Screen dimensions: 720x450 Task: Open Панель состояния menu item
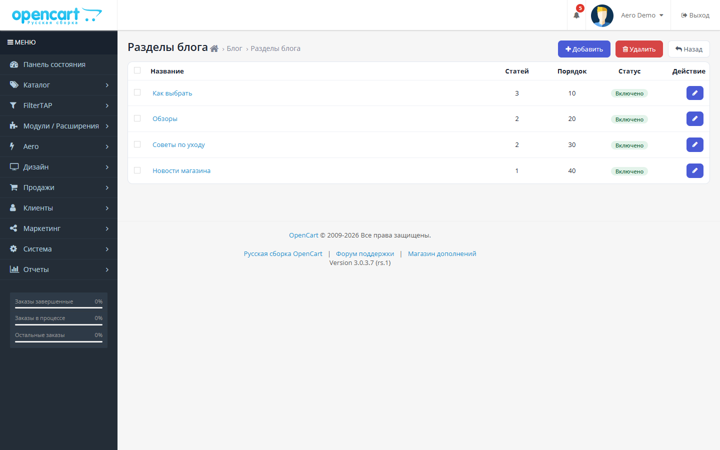58,64
